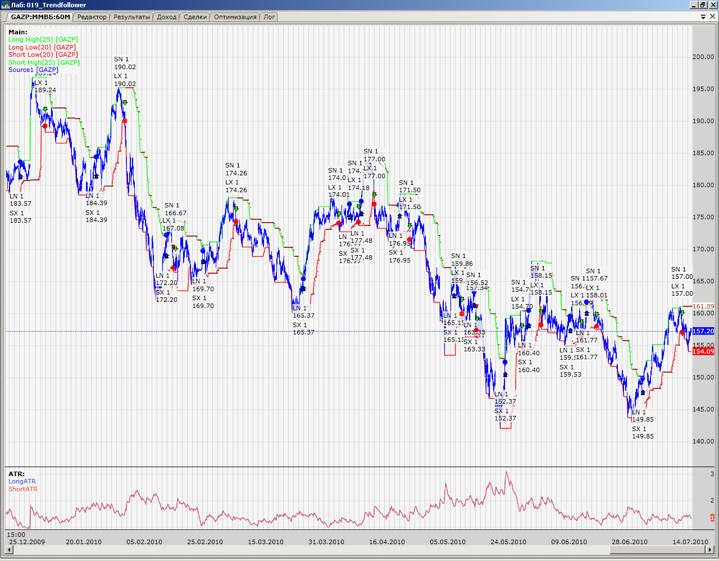Click the Source1 [GAZP] legend entry
This screenshot has height=561, width=719.
click(33, 70)
